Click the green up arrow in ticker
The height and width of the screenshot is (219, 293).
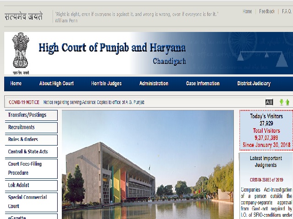pyautogui.click(x=288, y=102)
